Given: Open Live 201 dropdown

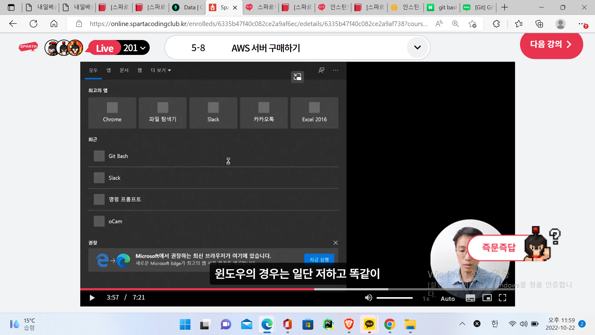Looking at the screenshot, I should (119, 48).
